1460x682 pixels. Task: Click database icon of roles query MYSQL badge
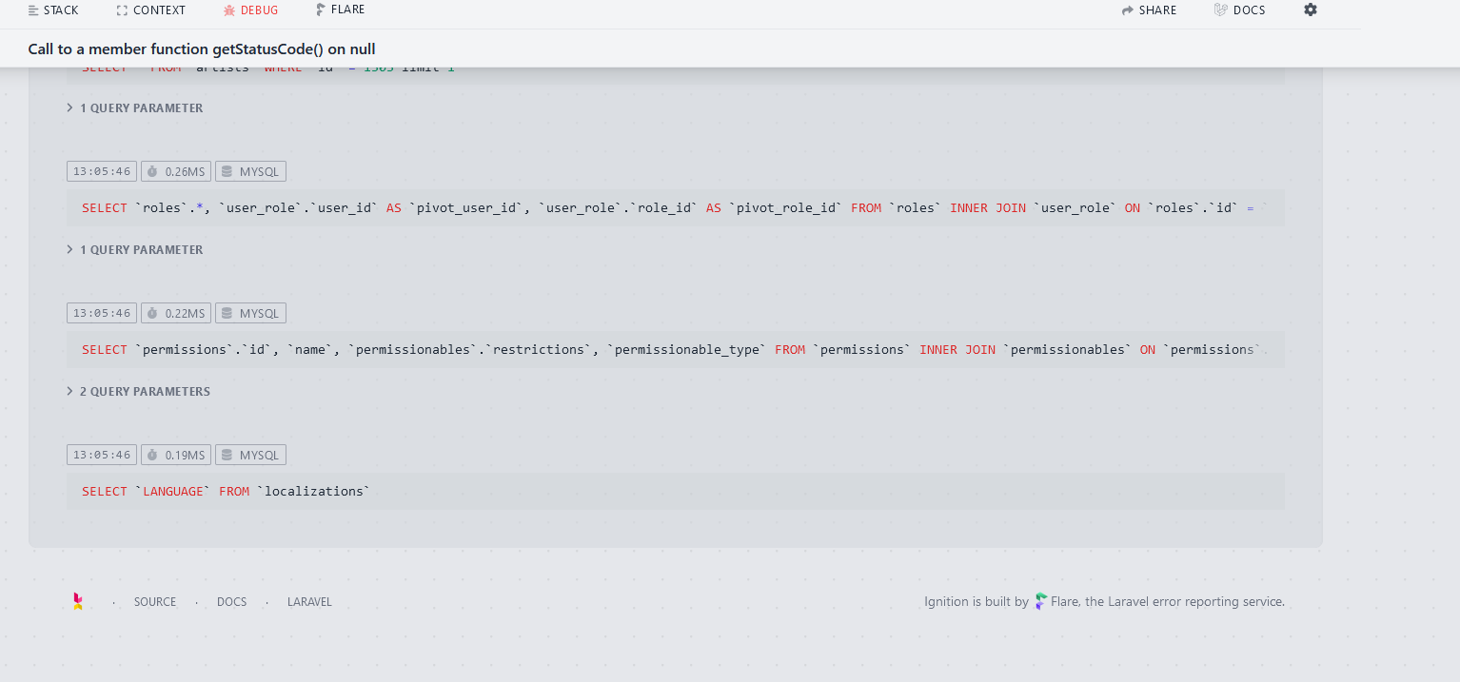(227, 171)
